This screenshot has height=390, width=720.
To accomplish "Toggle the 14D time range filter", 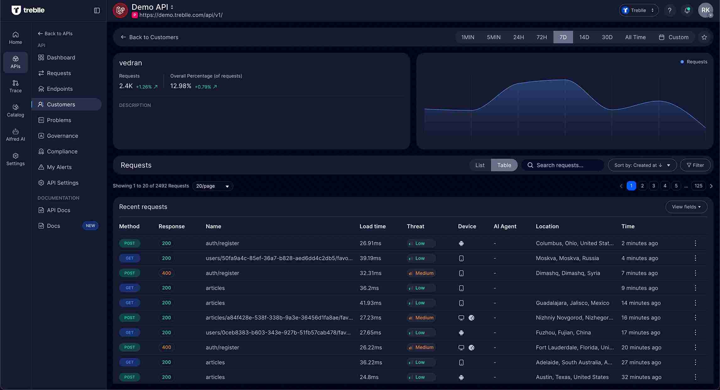I will pyautogui.click(x=584, y=37).
